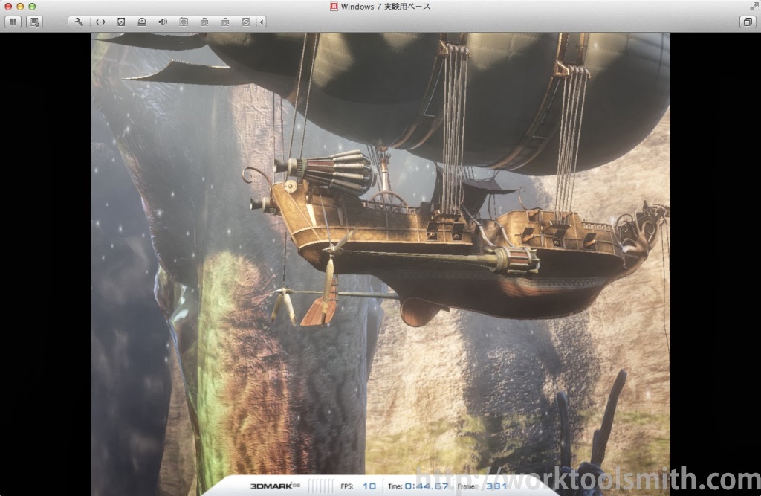This screenshot has height=496, width=761.
Task: Click the Time value 0:44.67
Action: [x=427, y=486]
